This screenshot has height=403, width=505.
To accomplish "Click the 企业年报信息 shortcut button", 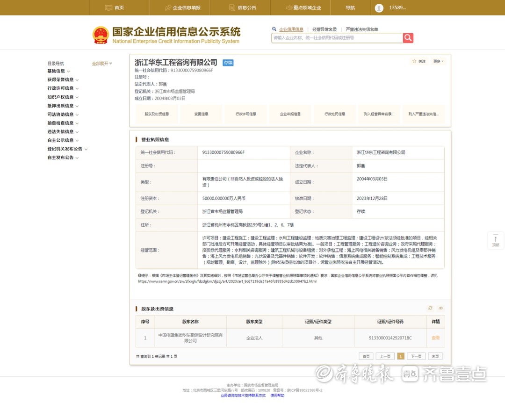I will (x=290, y=114).
